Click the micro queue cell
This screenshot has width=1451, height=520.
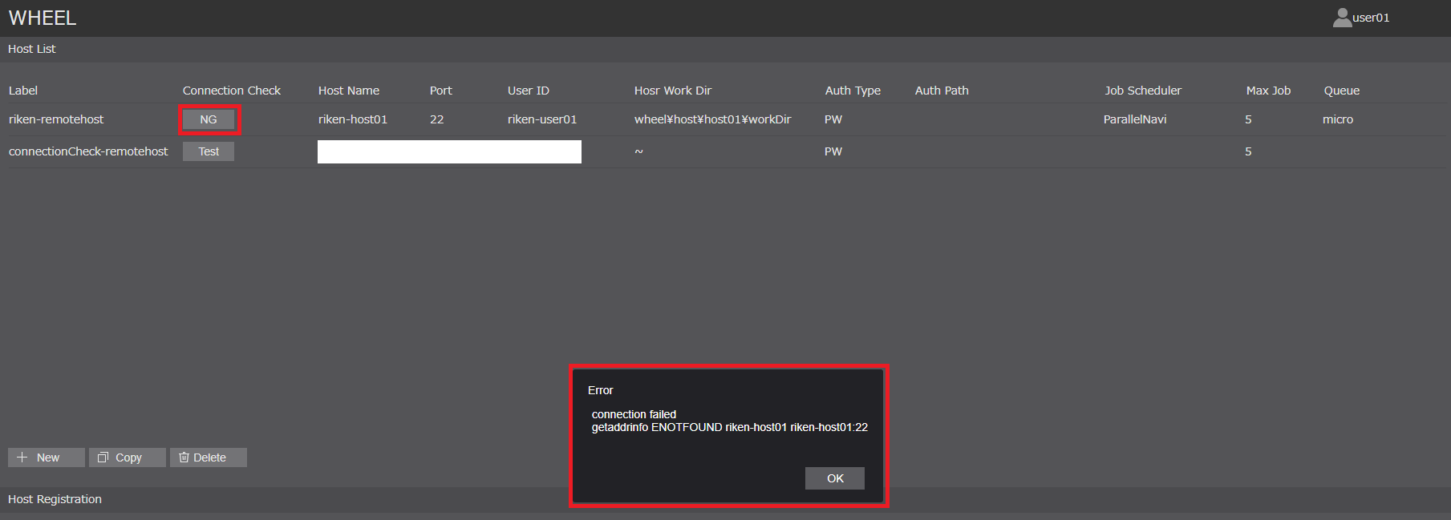1338,119
